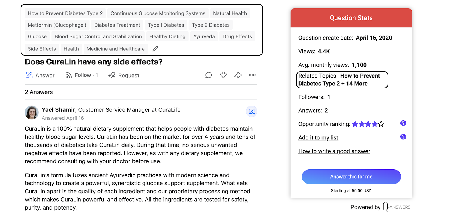The width and height of the screenshot is (456, 215).
Task: Select the Natural Health topic tag
Action: 230,13
